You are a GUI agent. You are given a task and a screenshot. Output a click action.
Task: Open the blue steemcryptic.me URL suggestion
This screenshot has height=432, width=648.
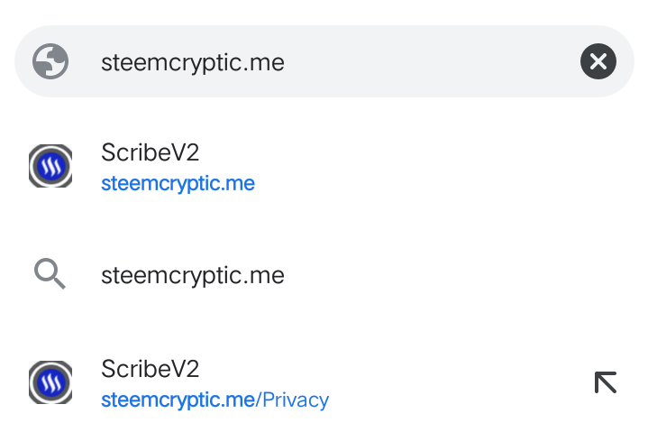pos(178,184)
